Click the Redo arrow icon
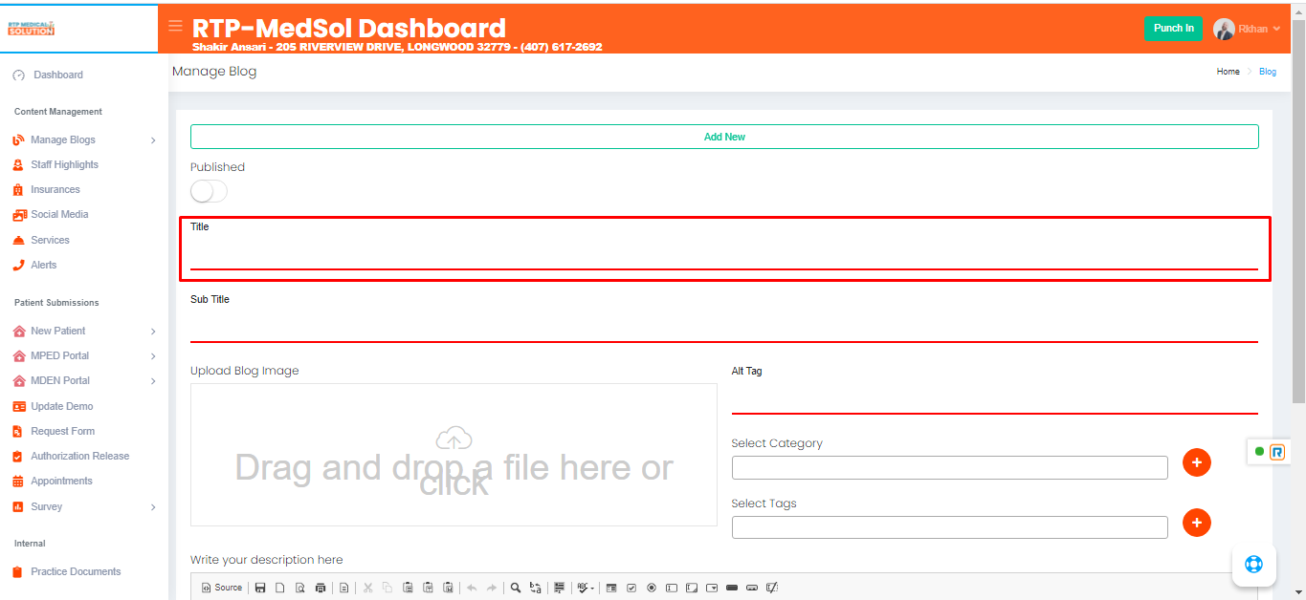This screenshot has width=1306, height=600. coord(492,588)
